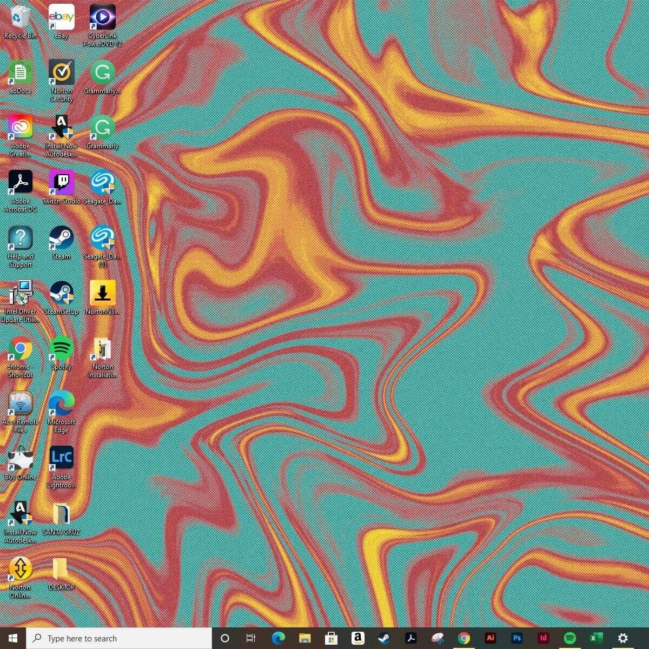Open Task View on the taskbar
Viewport: 649px width, 649px height.
(250, 638)
